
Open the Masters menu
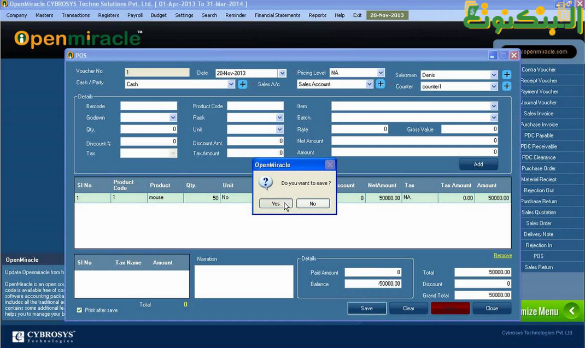click(x=44, y=15)
